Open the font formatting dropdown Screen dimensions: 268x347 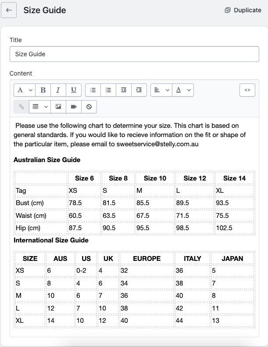click(x=25, y=90)
